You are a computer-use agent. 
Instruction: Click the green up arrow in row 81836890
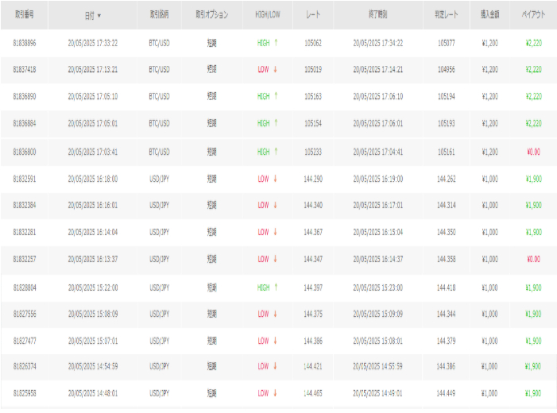click(276, 96)
